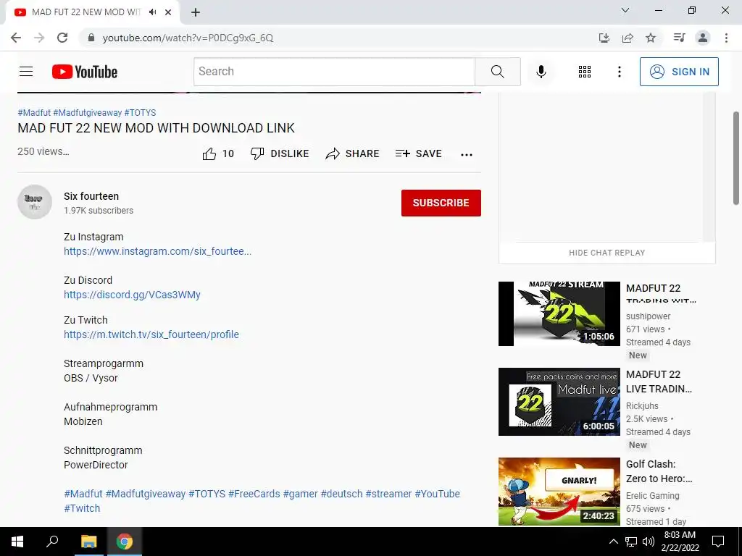This screenshot has height=556, width=742.
Task: Open Windows notification center
Action: tap(718, 542)
